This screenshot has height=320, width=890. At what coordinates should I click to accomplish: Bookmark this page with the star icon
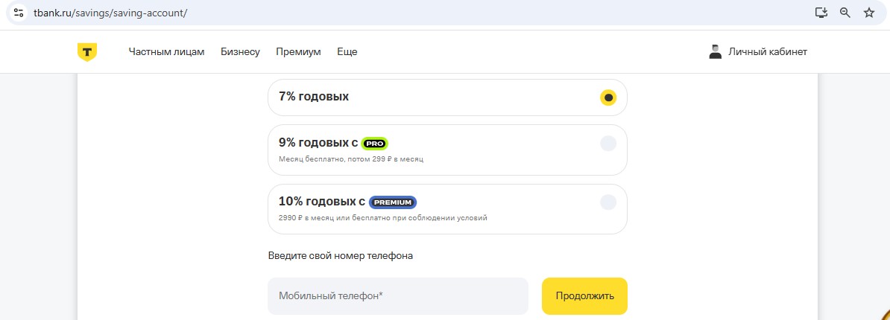coord(868,13)
